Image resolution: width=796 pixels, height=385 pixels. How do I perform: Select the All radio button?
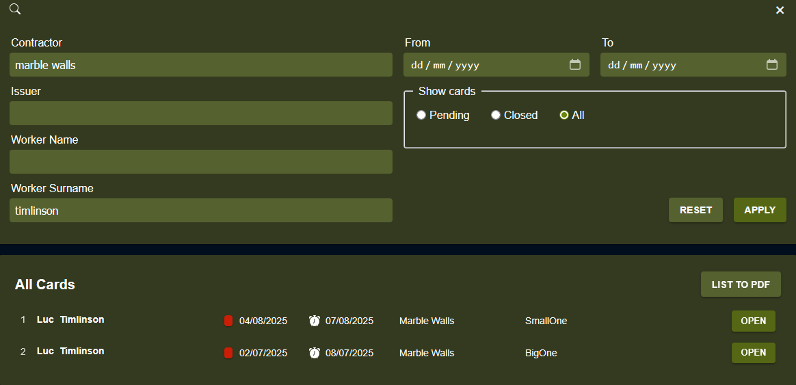click(x=564, y=115)
